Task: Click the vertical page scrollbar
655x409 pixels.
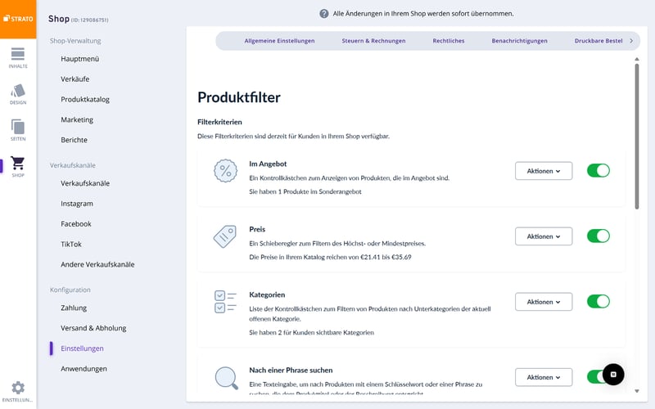Action: (636, 139)
